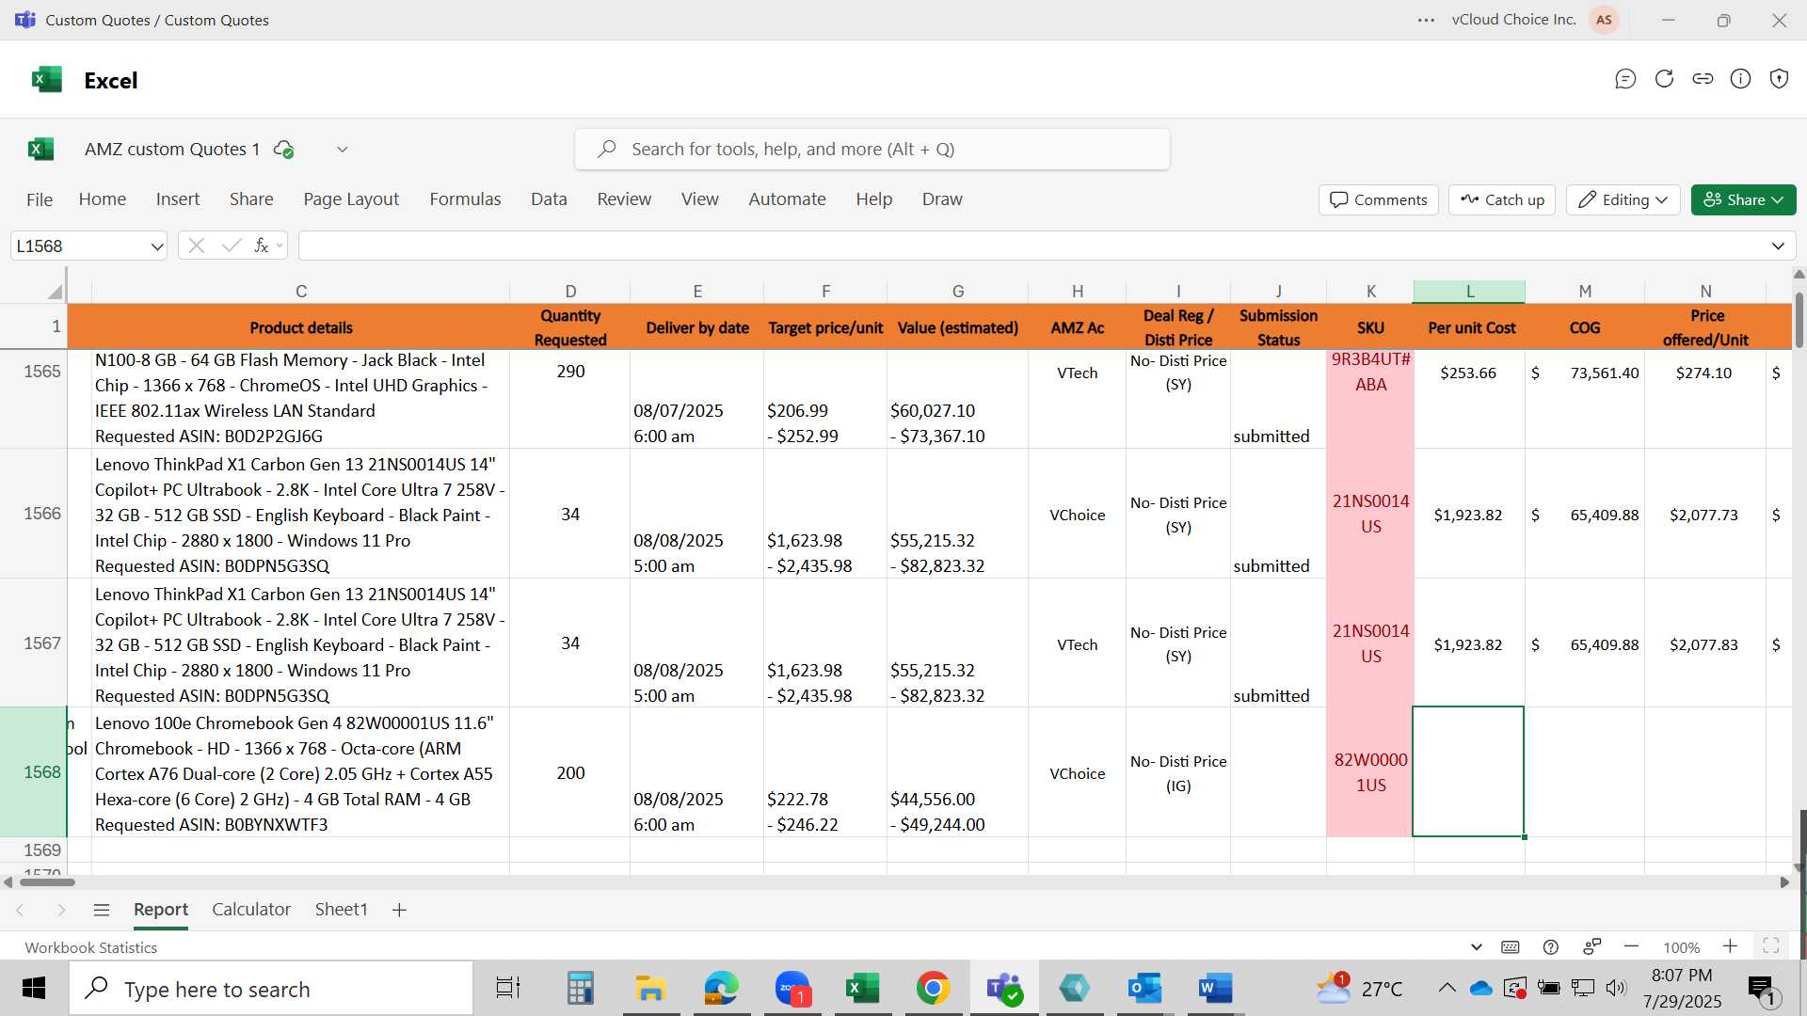Screen dimensions: 1807x1016
Task: Open the all sheets list icon
Action: (102, 910)
